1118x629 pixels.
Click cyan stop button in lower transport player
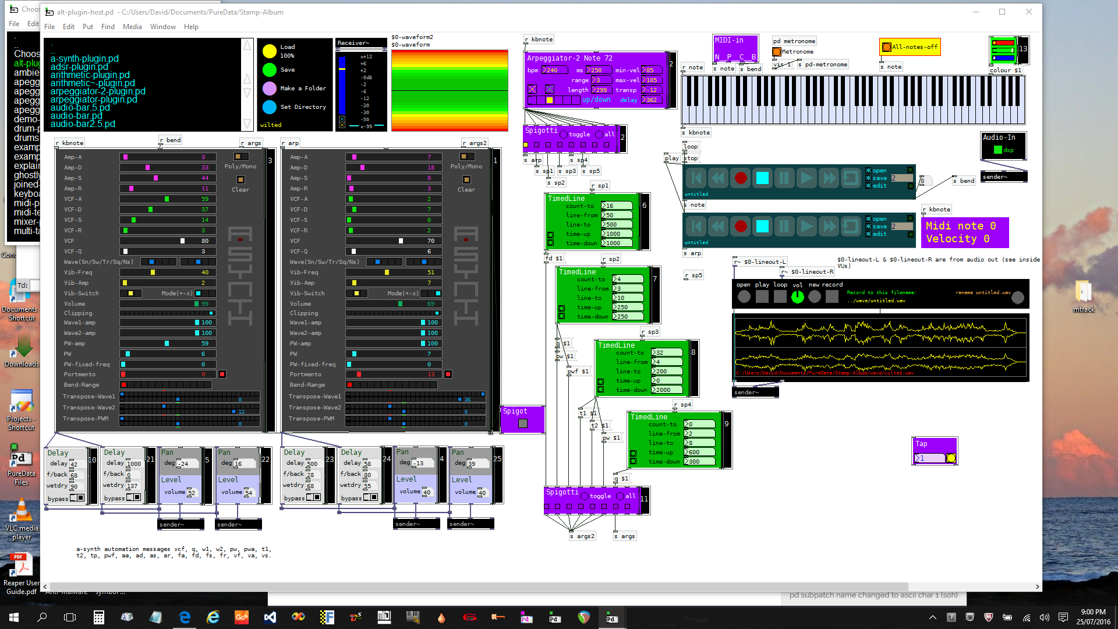[762, 226]
